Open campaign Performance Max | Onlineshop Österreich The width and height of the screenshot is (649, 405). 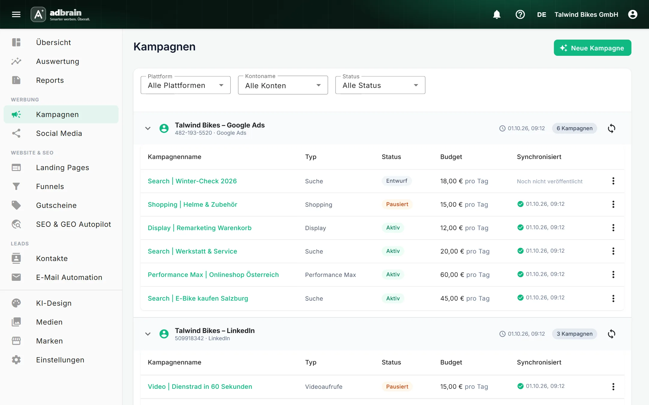point(213,274)
